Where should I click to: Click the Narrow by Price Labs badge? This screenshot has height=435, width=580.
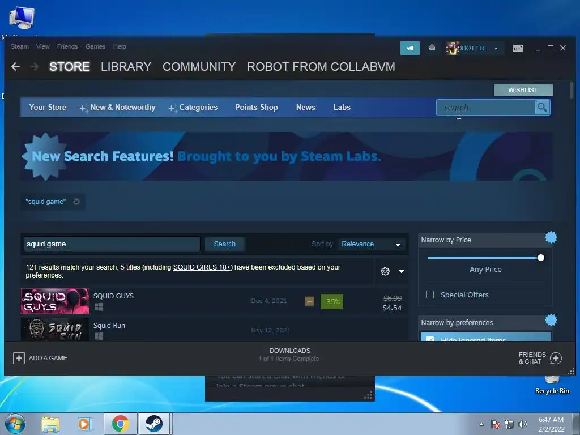click(551, 237)
